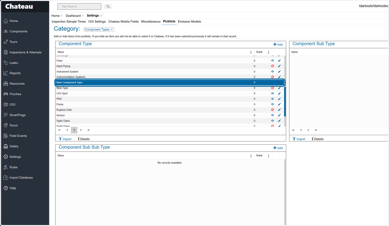Close the Settings tab

(x=101, y=16)
